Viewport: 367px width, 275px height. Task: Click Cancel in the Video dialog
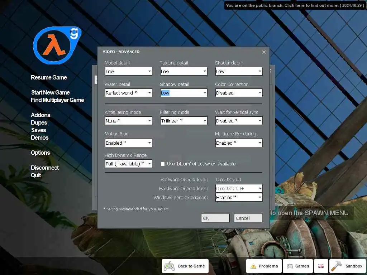point(248,218)
